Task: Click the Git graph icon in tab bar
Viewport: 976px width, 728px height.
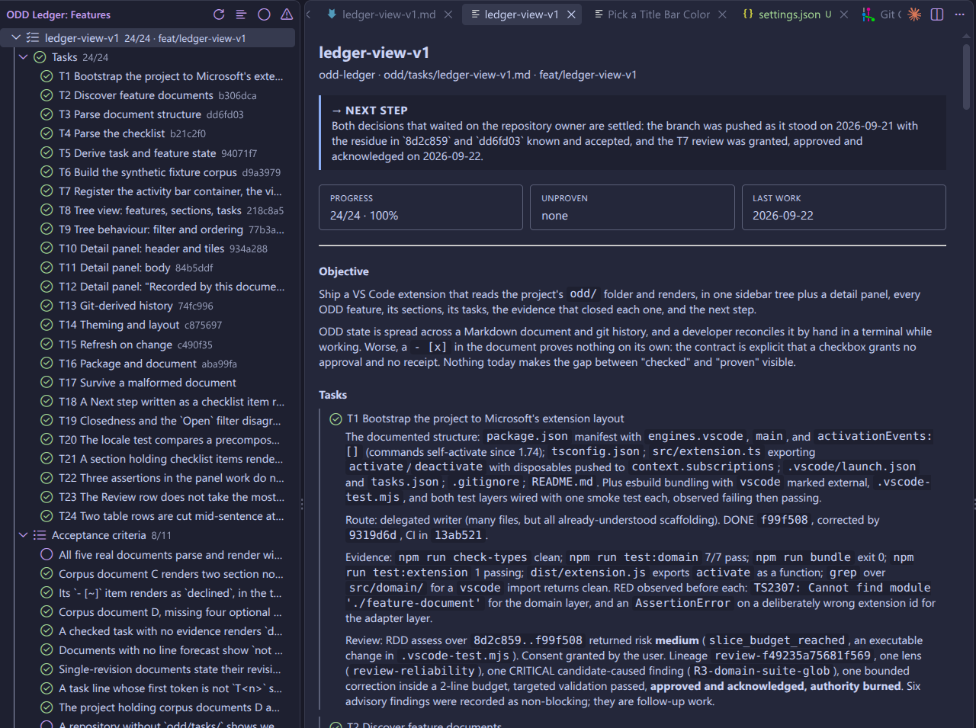Action: coord(868,14)
